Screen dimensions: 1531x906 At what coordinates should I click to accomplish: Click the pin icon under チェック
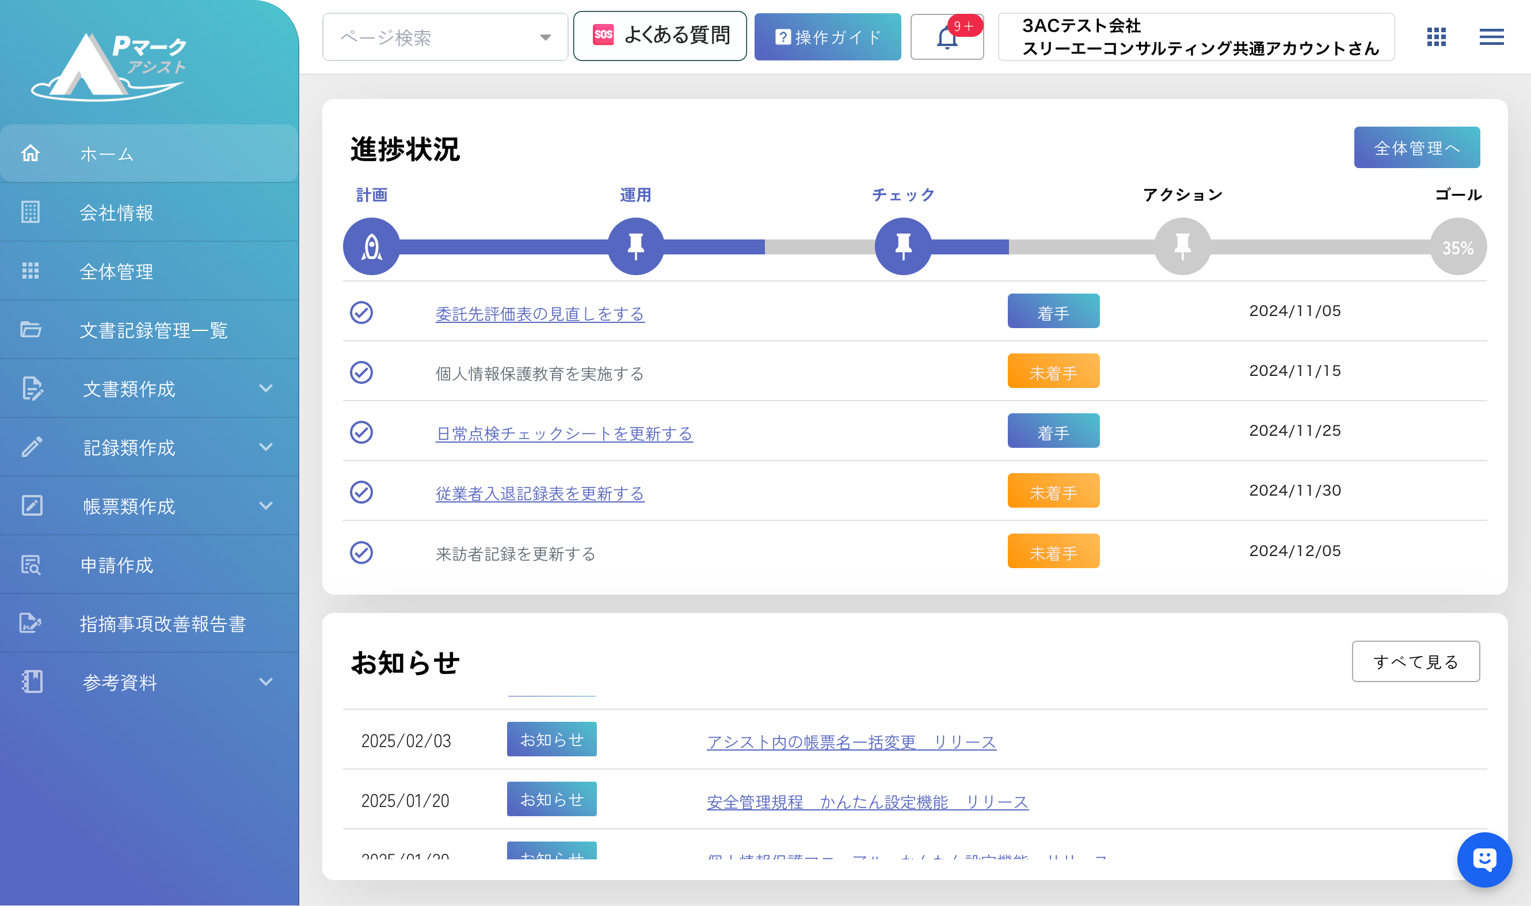click(x=903, y=247)
